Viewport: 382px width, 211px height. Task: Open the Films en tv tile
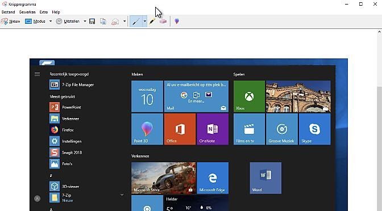(249, 129)
